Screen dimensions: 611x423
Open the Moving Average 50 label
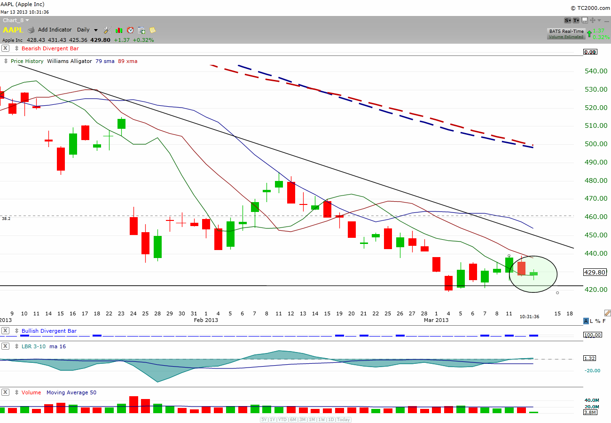71,392
